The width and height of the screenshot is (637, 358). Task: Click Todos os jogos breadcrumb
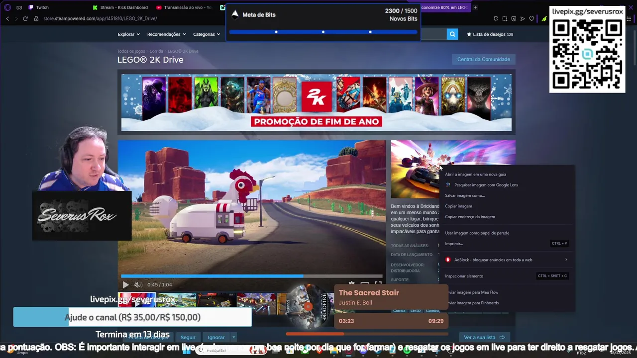(x=131, y=51)
